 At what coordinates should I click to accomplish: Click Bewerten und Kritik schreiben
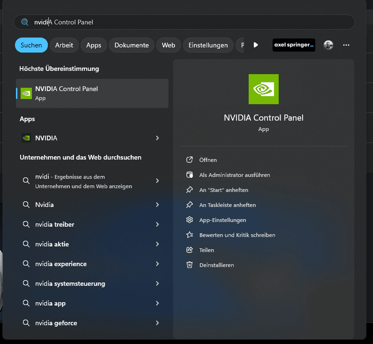237,235
